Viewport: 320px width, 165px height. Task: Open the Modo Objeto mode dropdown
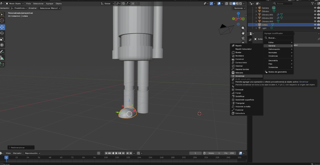(x=15, y=4)
